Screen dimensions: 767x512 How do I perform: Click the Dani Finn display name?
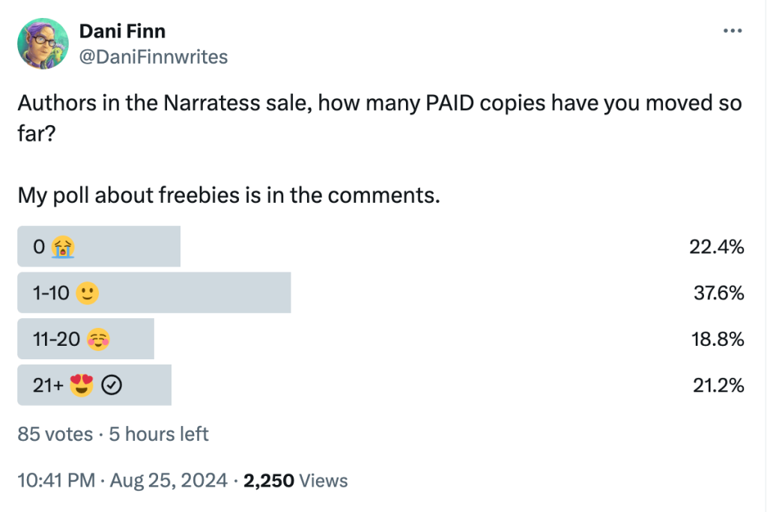(122, 31)
